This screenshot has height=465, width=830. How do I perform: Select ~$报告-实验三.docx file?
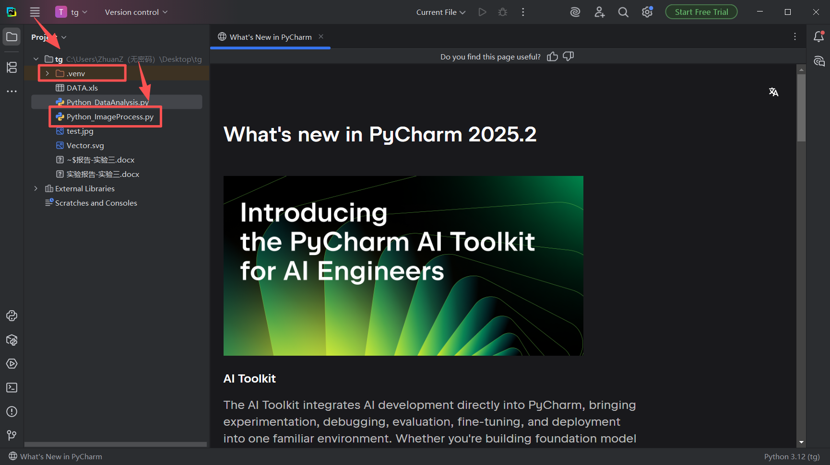click(x=100, y=160)
